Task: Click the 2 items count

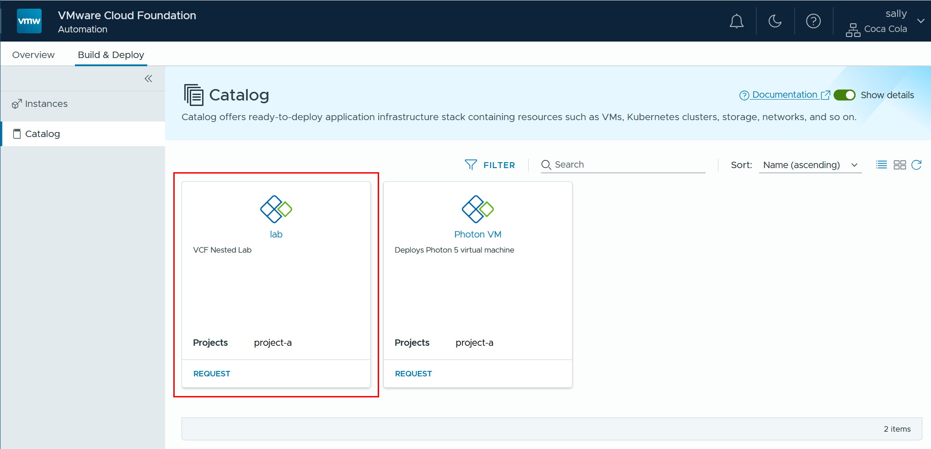Action: click(897, 429)
